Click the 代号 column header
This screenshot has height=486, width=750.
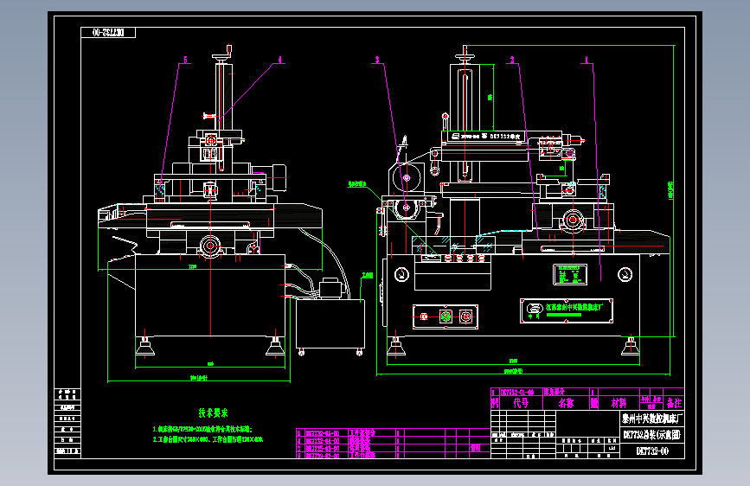pyautogui.click(x=521, y=403)
